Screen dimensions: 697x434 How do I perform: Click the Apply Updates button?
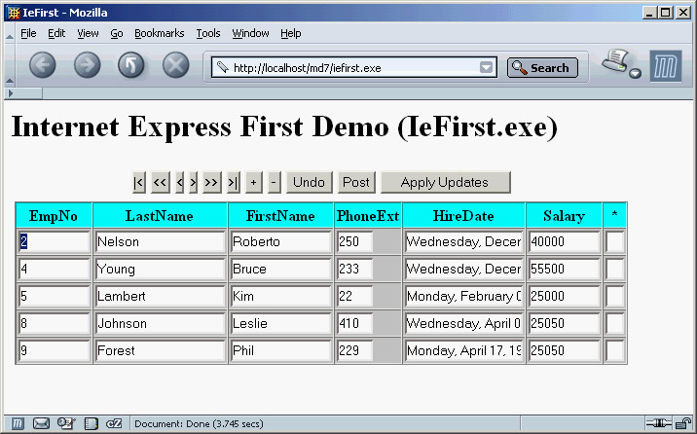[x=445, y=182]
